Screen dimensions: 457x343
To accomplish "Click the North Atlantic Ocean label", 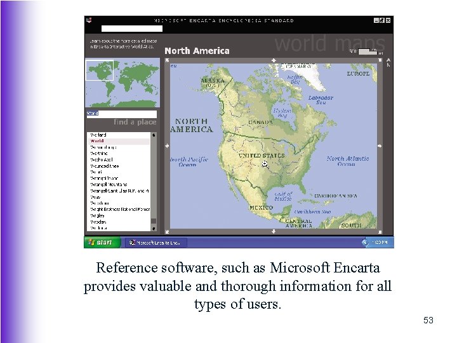I will [347, 161].
